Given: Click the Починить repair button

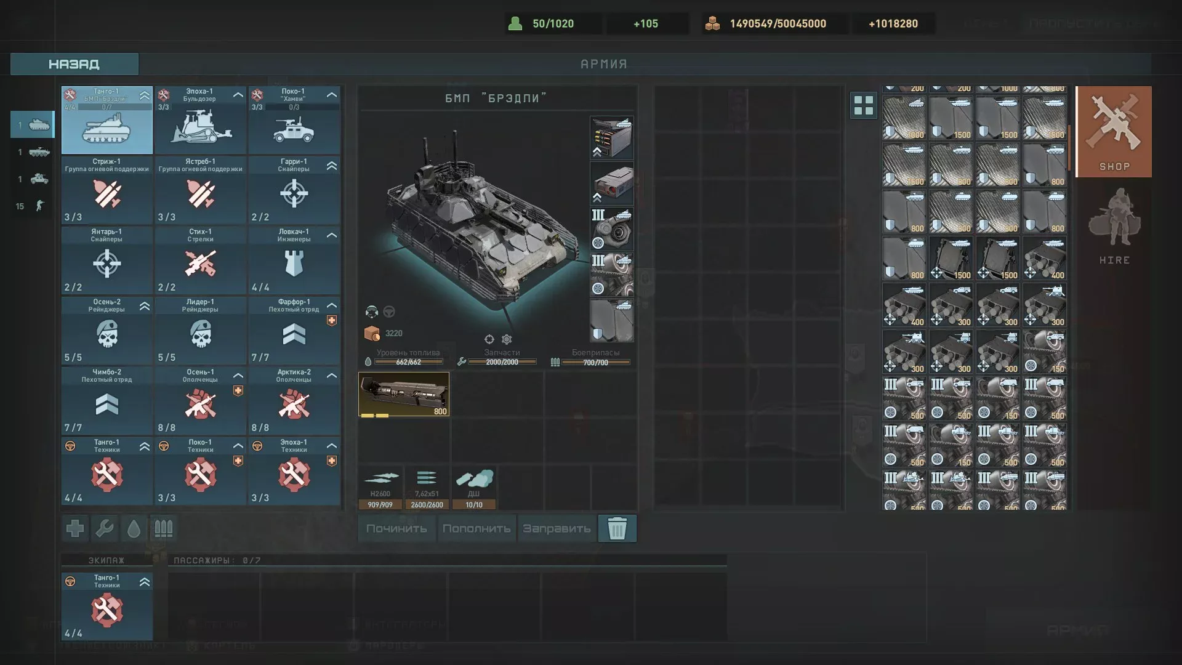Looking at the screenshot, I should pos(396,528).
